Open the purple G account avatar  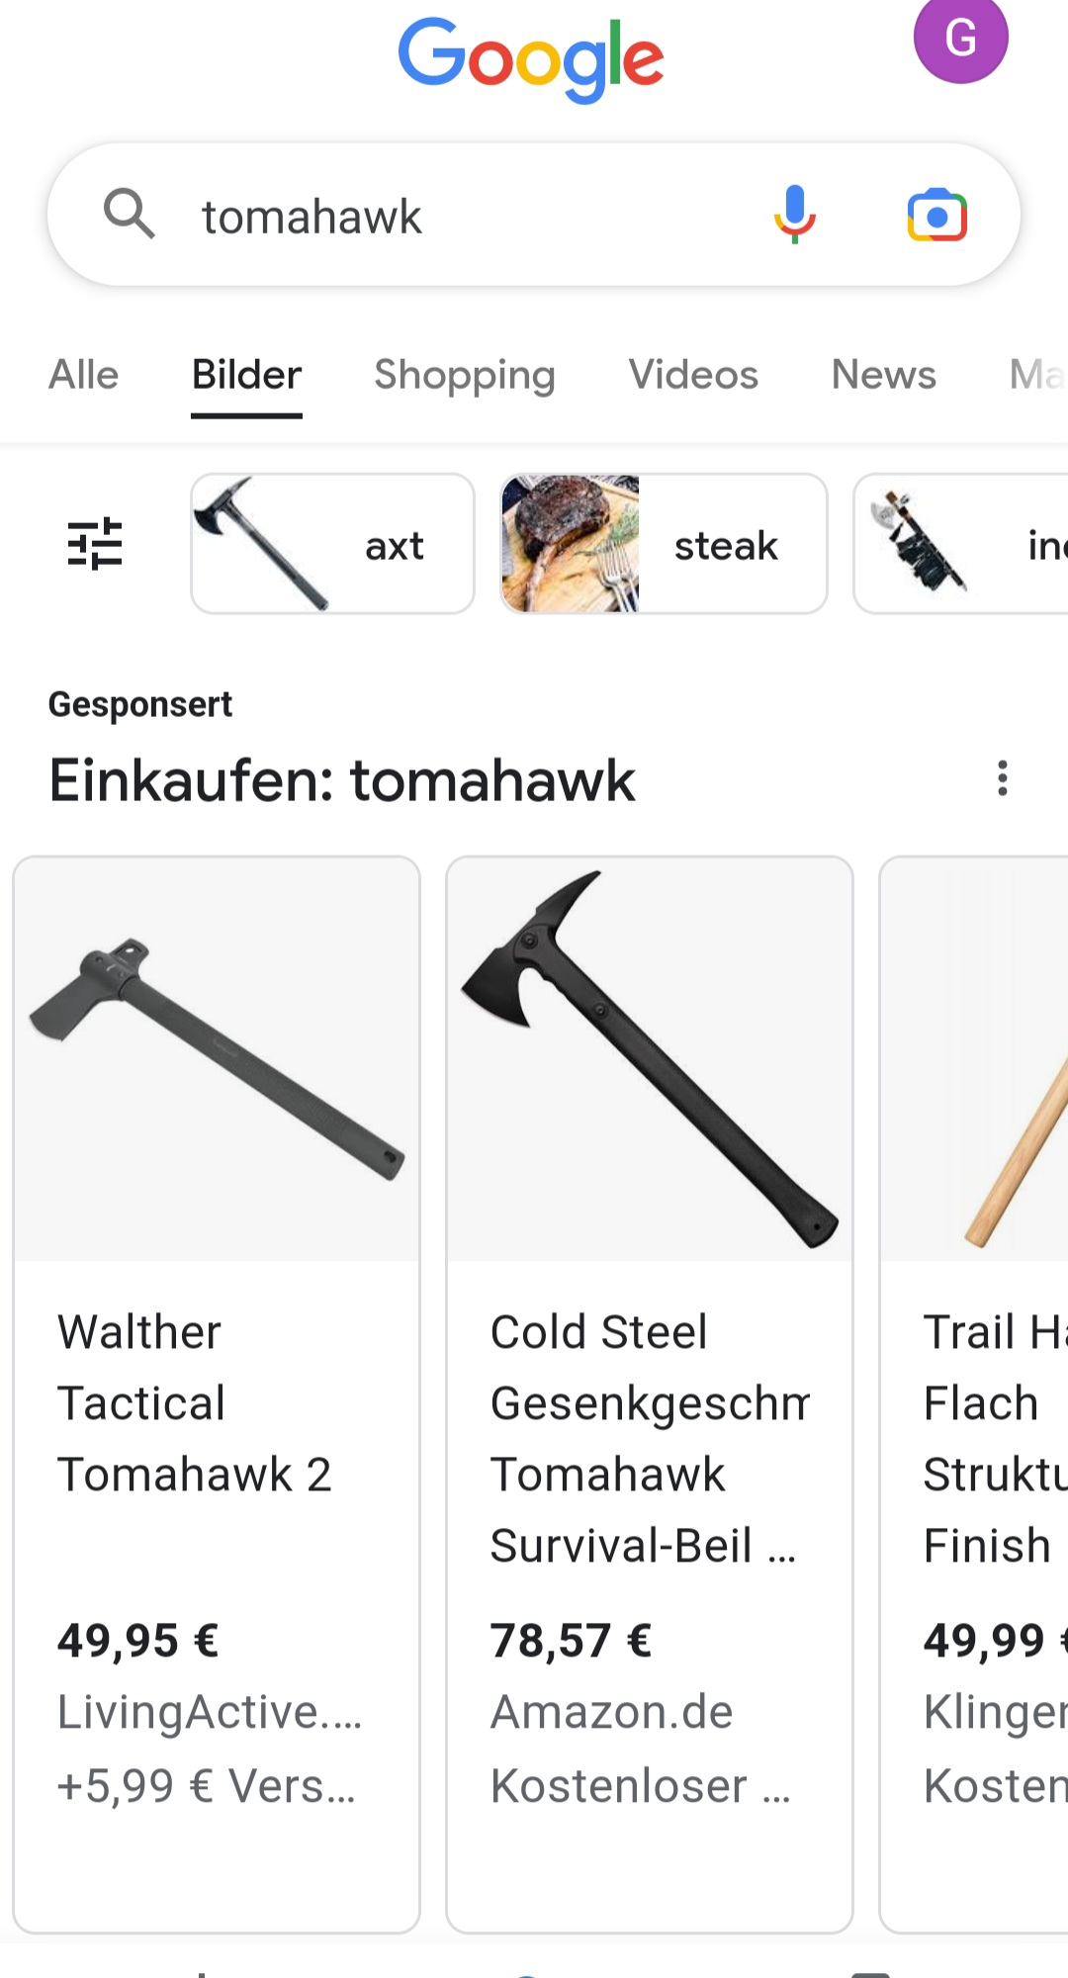point(960,38)
